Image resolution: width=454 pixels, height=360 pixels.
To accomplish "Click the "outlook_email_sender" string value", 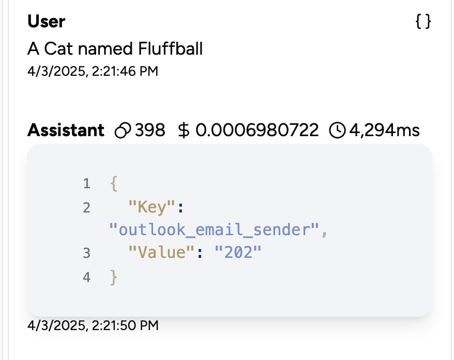I will pos(214,230).
